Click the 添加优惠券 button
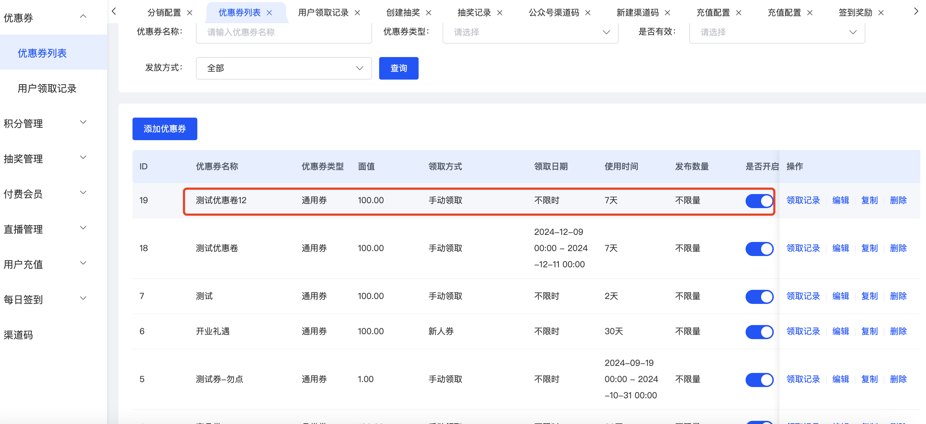Screen dimensions: 926x424 point(165,129)
